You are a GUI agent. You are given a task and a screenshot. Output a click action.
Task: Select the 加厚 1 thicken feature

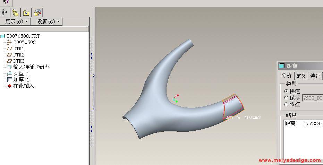pyautogui.click(x=21, y=80)
